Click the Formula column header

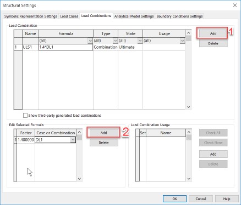[x=66, y=33]
